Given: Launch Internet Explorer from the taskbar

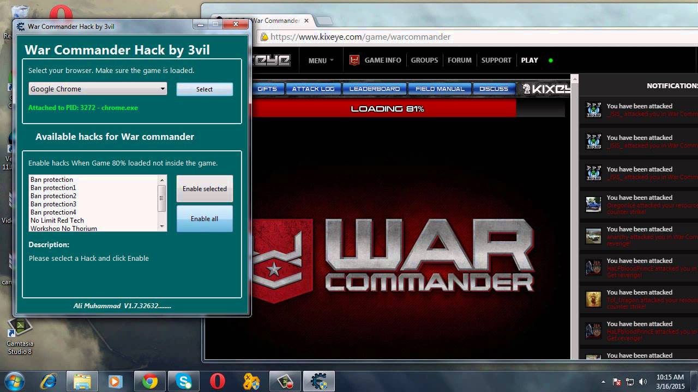Looking at the screenshot, I should [x=49, y=381].
